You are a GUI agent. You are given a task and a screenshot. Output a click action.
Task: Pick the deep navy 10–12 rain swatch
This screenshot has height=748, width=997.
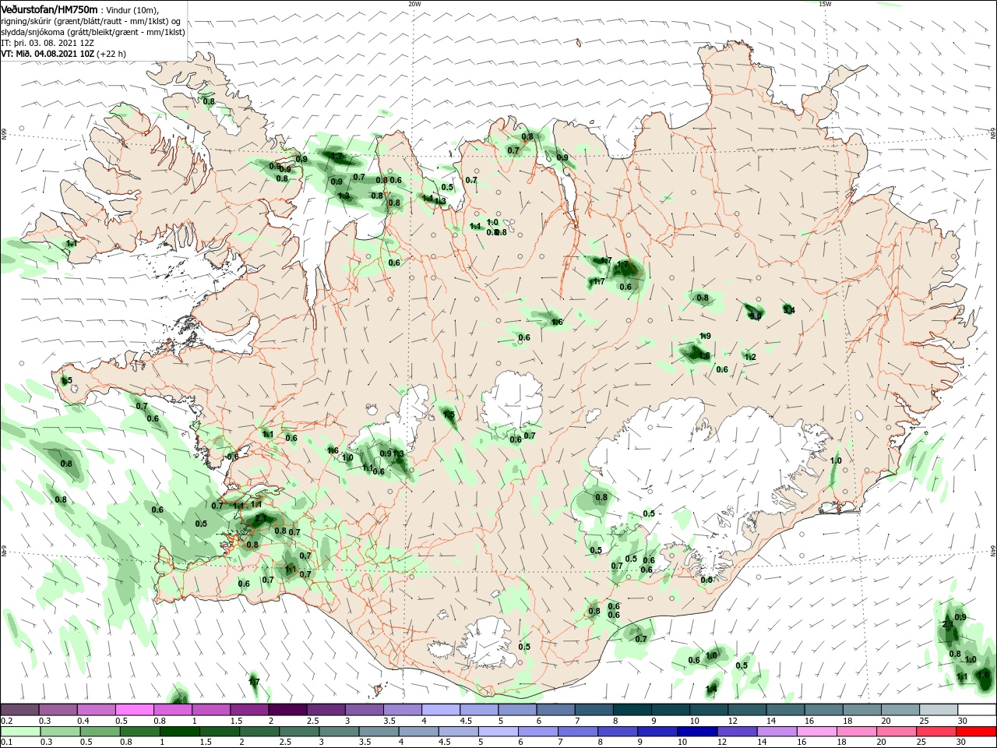pyautogui.click(x=696, y=732)
